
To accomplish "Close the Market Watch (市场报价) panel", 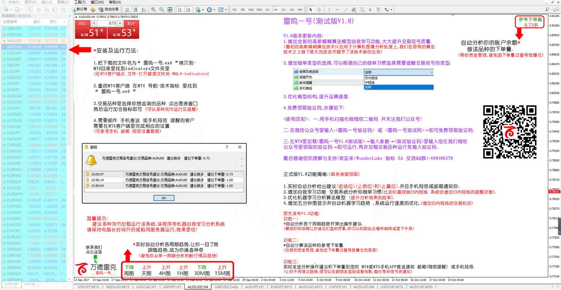I will point(70,16).
